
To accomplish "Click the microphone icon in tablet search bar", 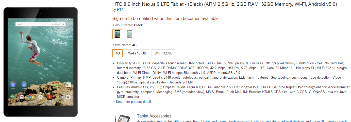I will [x=63, y=24].
